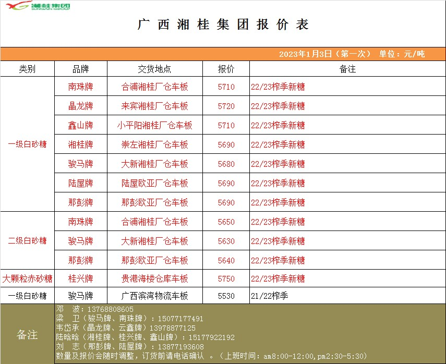Click the 晶龙牌 brand cell
Viewport: 446px width, 364px height.
point(80,106)
